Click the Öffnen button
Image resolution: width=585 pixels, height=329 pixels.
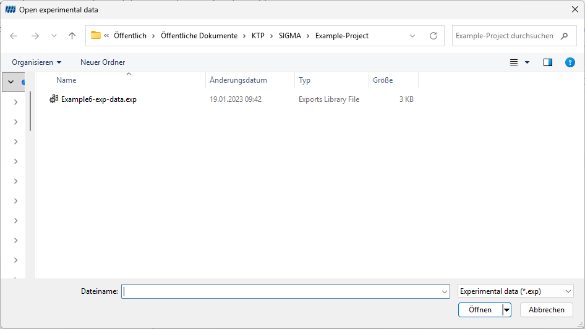click(x=480, y=310)
